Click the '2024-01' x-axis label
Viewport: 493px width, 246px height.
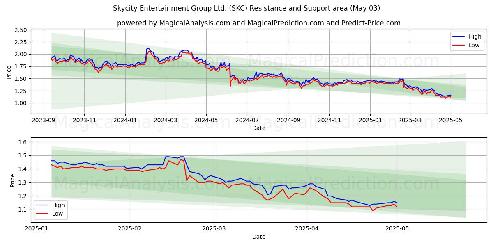tap(125, 121)
